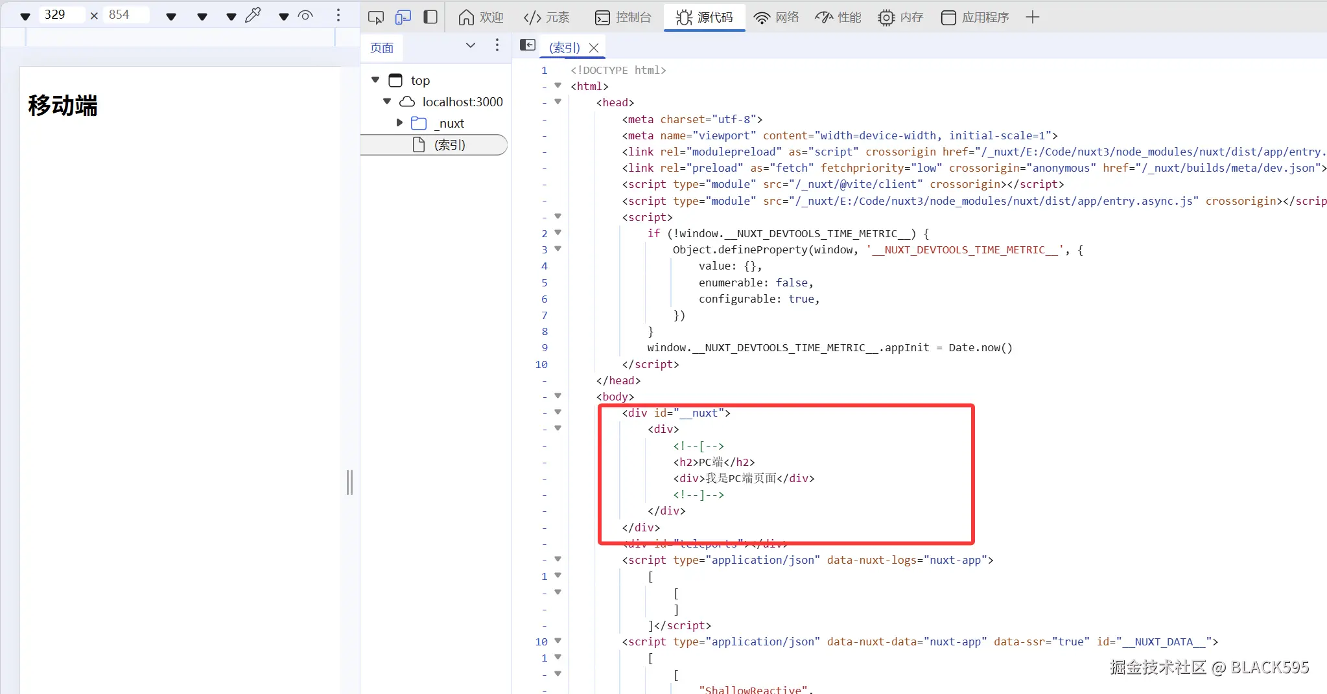1327x694 pixels.
Task: Open the dropdown right after the height field
Action: (x=171, y=16)
